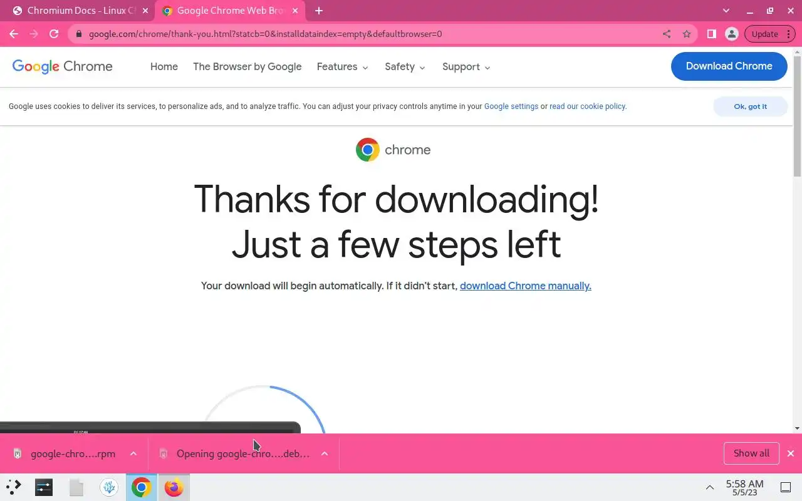Click the chrome logo above the heading
Image resolution: width=802 pixels, height=501 pixels.
(393, 150)
